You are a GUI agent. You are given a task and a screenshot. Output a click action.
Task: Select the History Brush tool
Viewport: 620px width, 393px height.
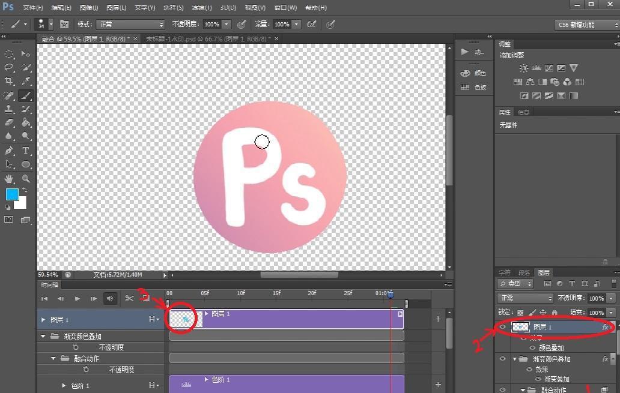(x=26, y=109)
